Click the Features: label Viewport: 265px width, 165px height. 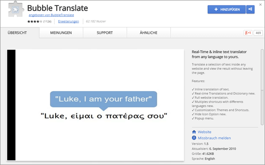coord(198,81)
